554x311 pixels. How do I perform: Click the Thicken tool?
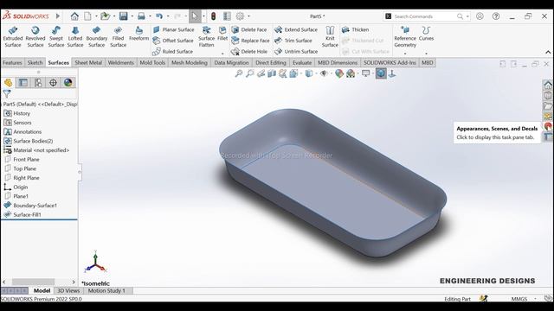(356, 29)
